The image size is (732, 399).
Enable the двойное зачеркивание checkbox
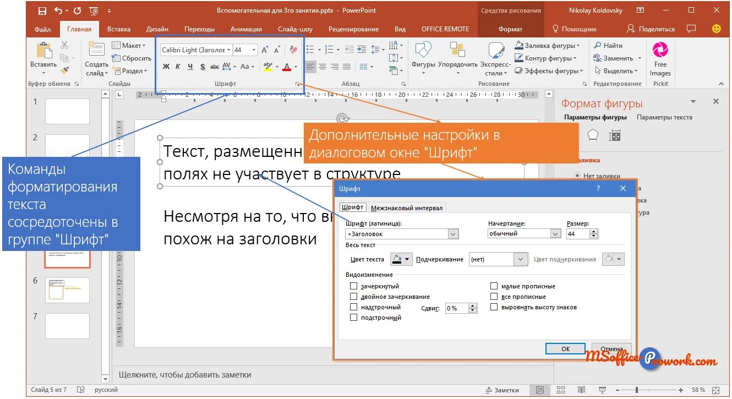[x=354, y=297]
